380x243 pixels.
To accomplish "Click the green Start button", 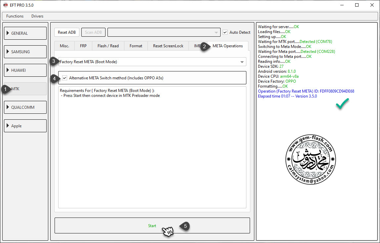I will coord(152,225).
